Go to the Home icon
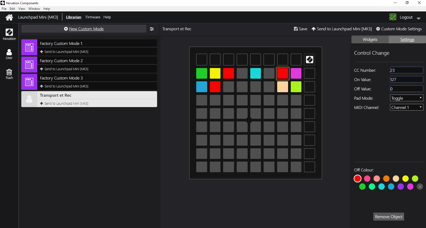This screenshot has width=426, height=228. point(9,17)
